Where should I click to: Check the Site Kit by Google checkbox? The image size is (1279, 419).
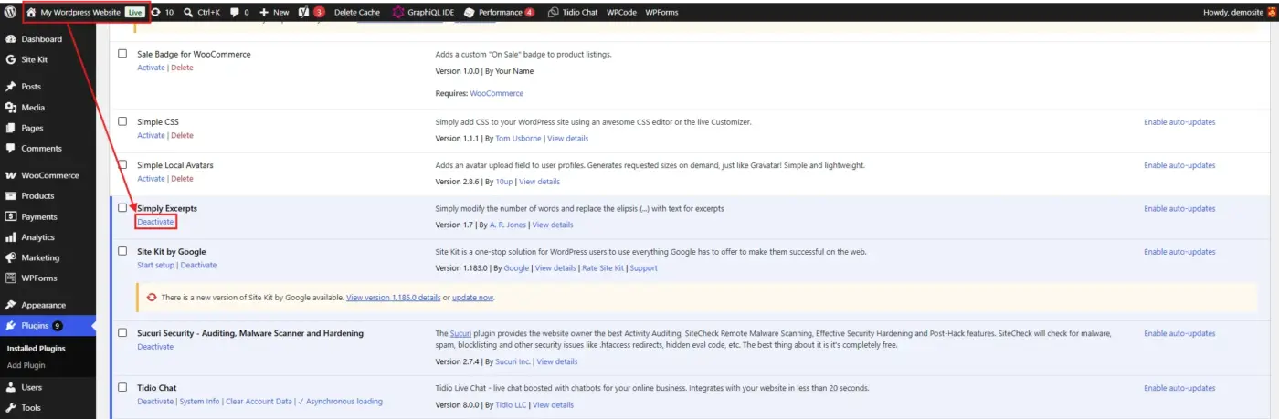pyautogui.click(x=122, y=251)
